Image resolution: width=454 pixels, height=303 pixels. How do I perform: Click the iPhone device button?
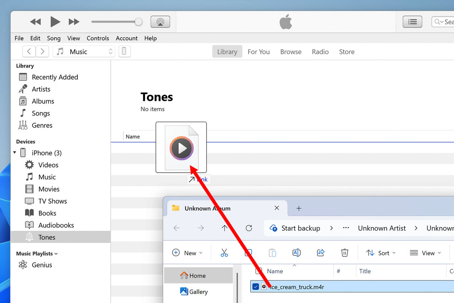tap(124, 51)
